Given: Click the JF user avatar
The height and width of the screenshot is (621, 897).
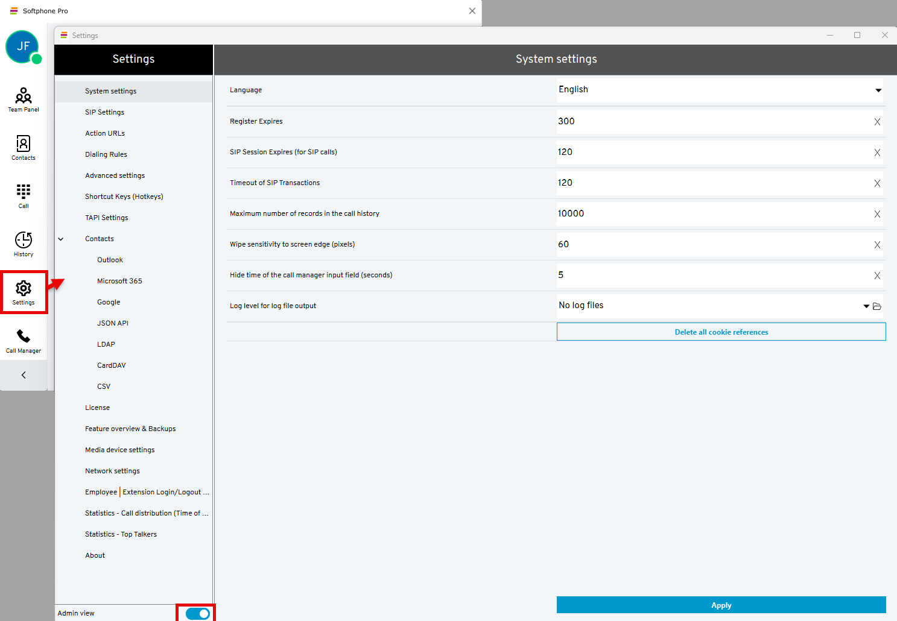Looking at the screenshot, I should (22, 46).
